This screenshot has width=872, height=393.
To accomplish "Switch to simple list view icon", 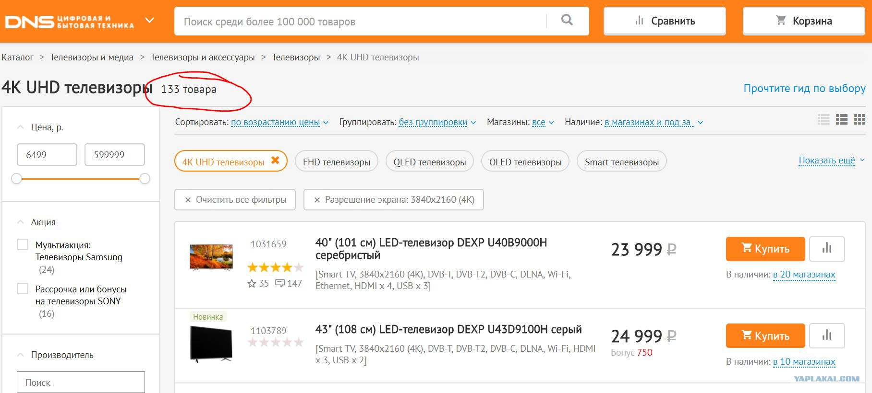I will pyautogui.click(x=824, y=119).
